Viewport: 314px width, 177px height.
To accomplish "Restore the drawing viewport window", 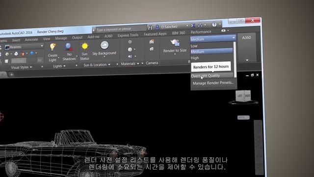I will pyautogui.click(x=252, y=75).
